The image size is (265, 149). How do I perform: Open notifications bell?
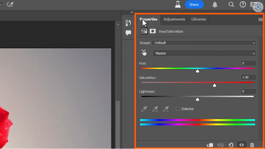[215, 5]
